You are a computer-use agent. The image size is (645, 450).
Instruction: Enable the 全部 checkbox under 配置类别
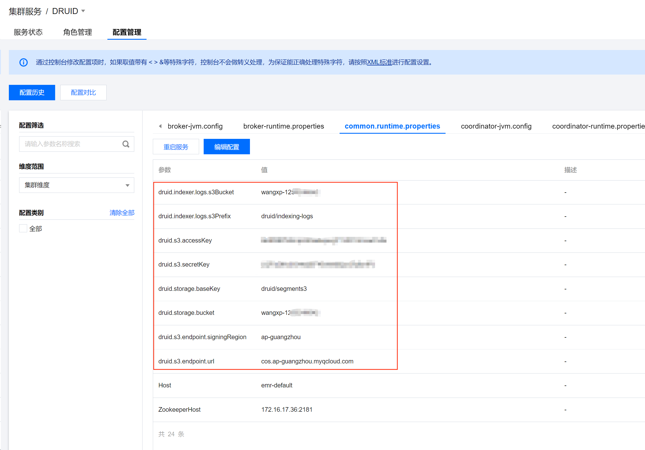[23, 228]
